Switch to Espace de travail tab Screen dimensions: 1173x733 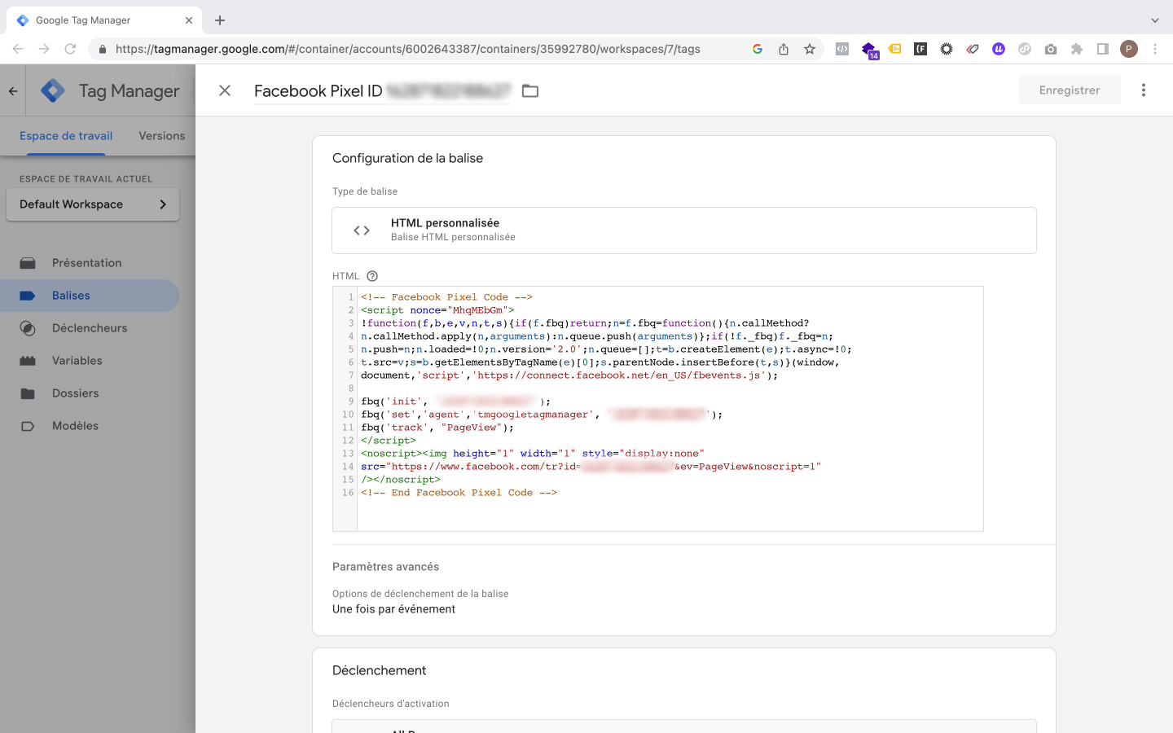click(66, 136)
